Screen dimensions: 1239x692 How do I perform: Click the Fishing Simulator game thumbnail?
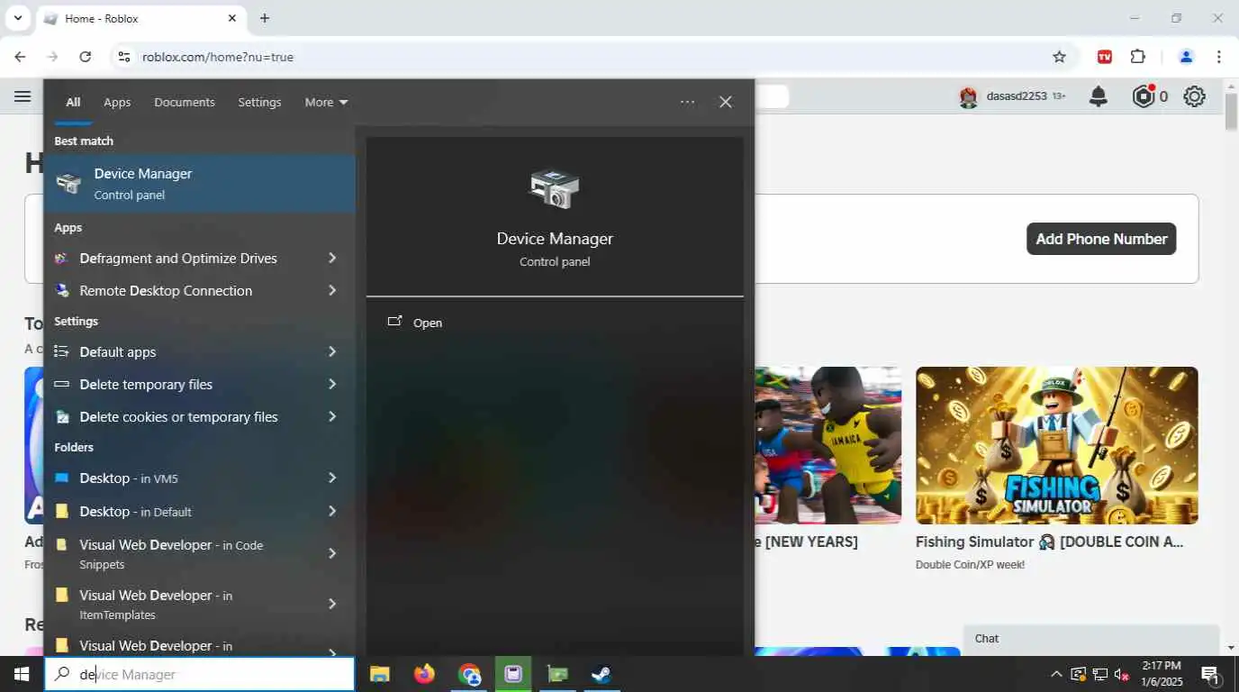click(x=1057, y=445)
